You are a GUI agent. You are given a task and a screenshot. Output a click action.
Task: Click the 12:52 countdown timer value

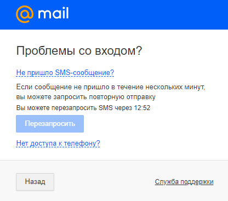tap(142, 108)
